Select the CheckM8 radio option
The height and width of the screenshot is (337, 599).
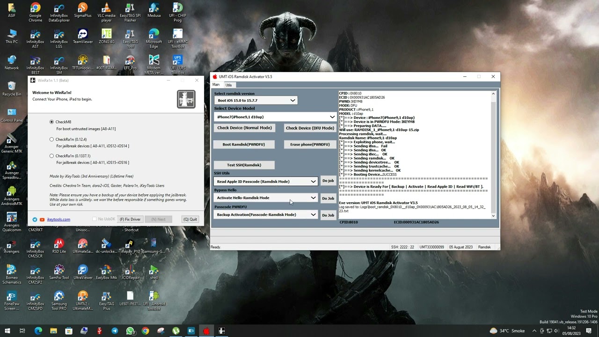pos(51,122)
